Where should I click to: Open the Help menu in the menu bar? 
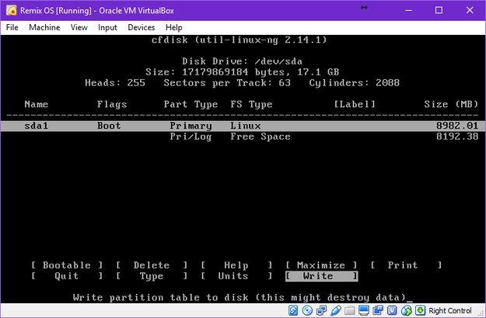click(174, 27)
